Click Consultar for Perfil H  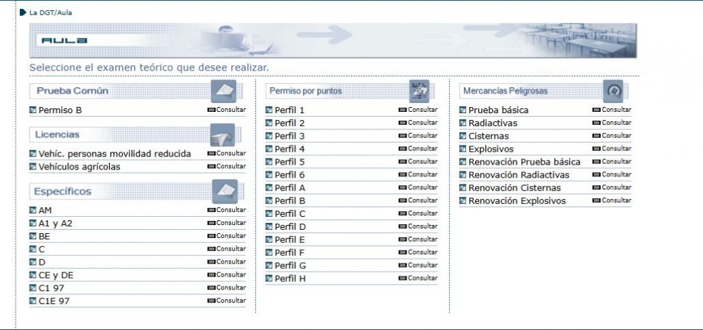418,278
